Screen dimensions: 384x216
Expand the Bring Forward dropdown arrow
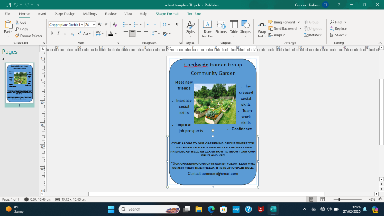coord(298,22)
